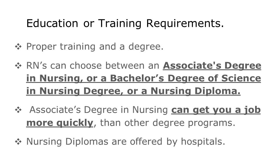Click the underlined text 'Associate's Degree'
The image size is (278, 156).
(x=212, y=66)
